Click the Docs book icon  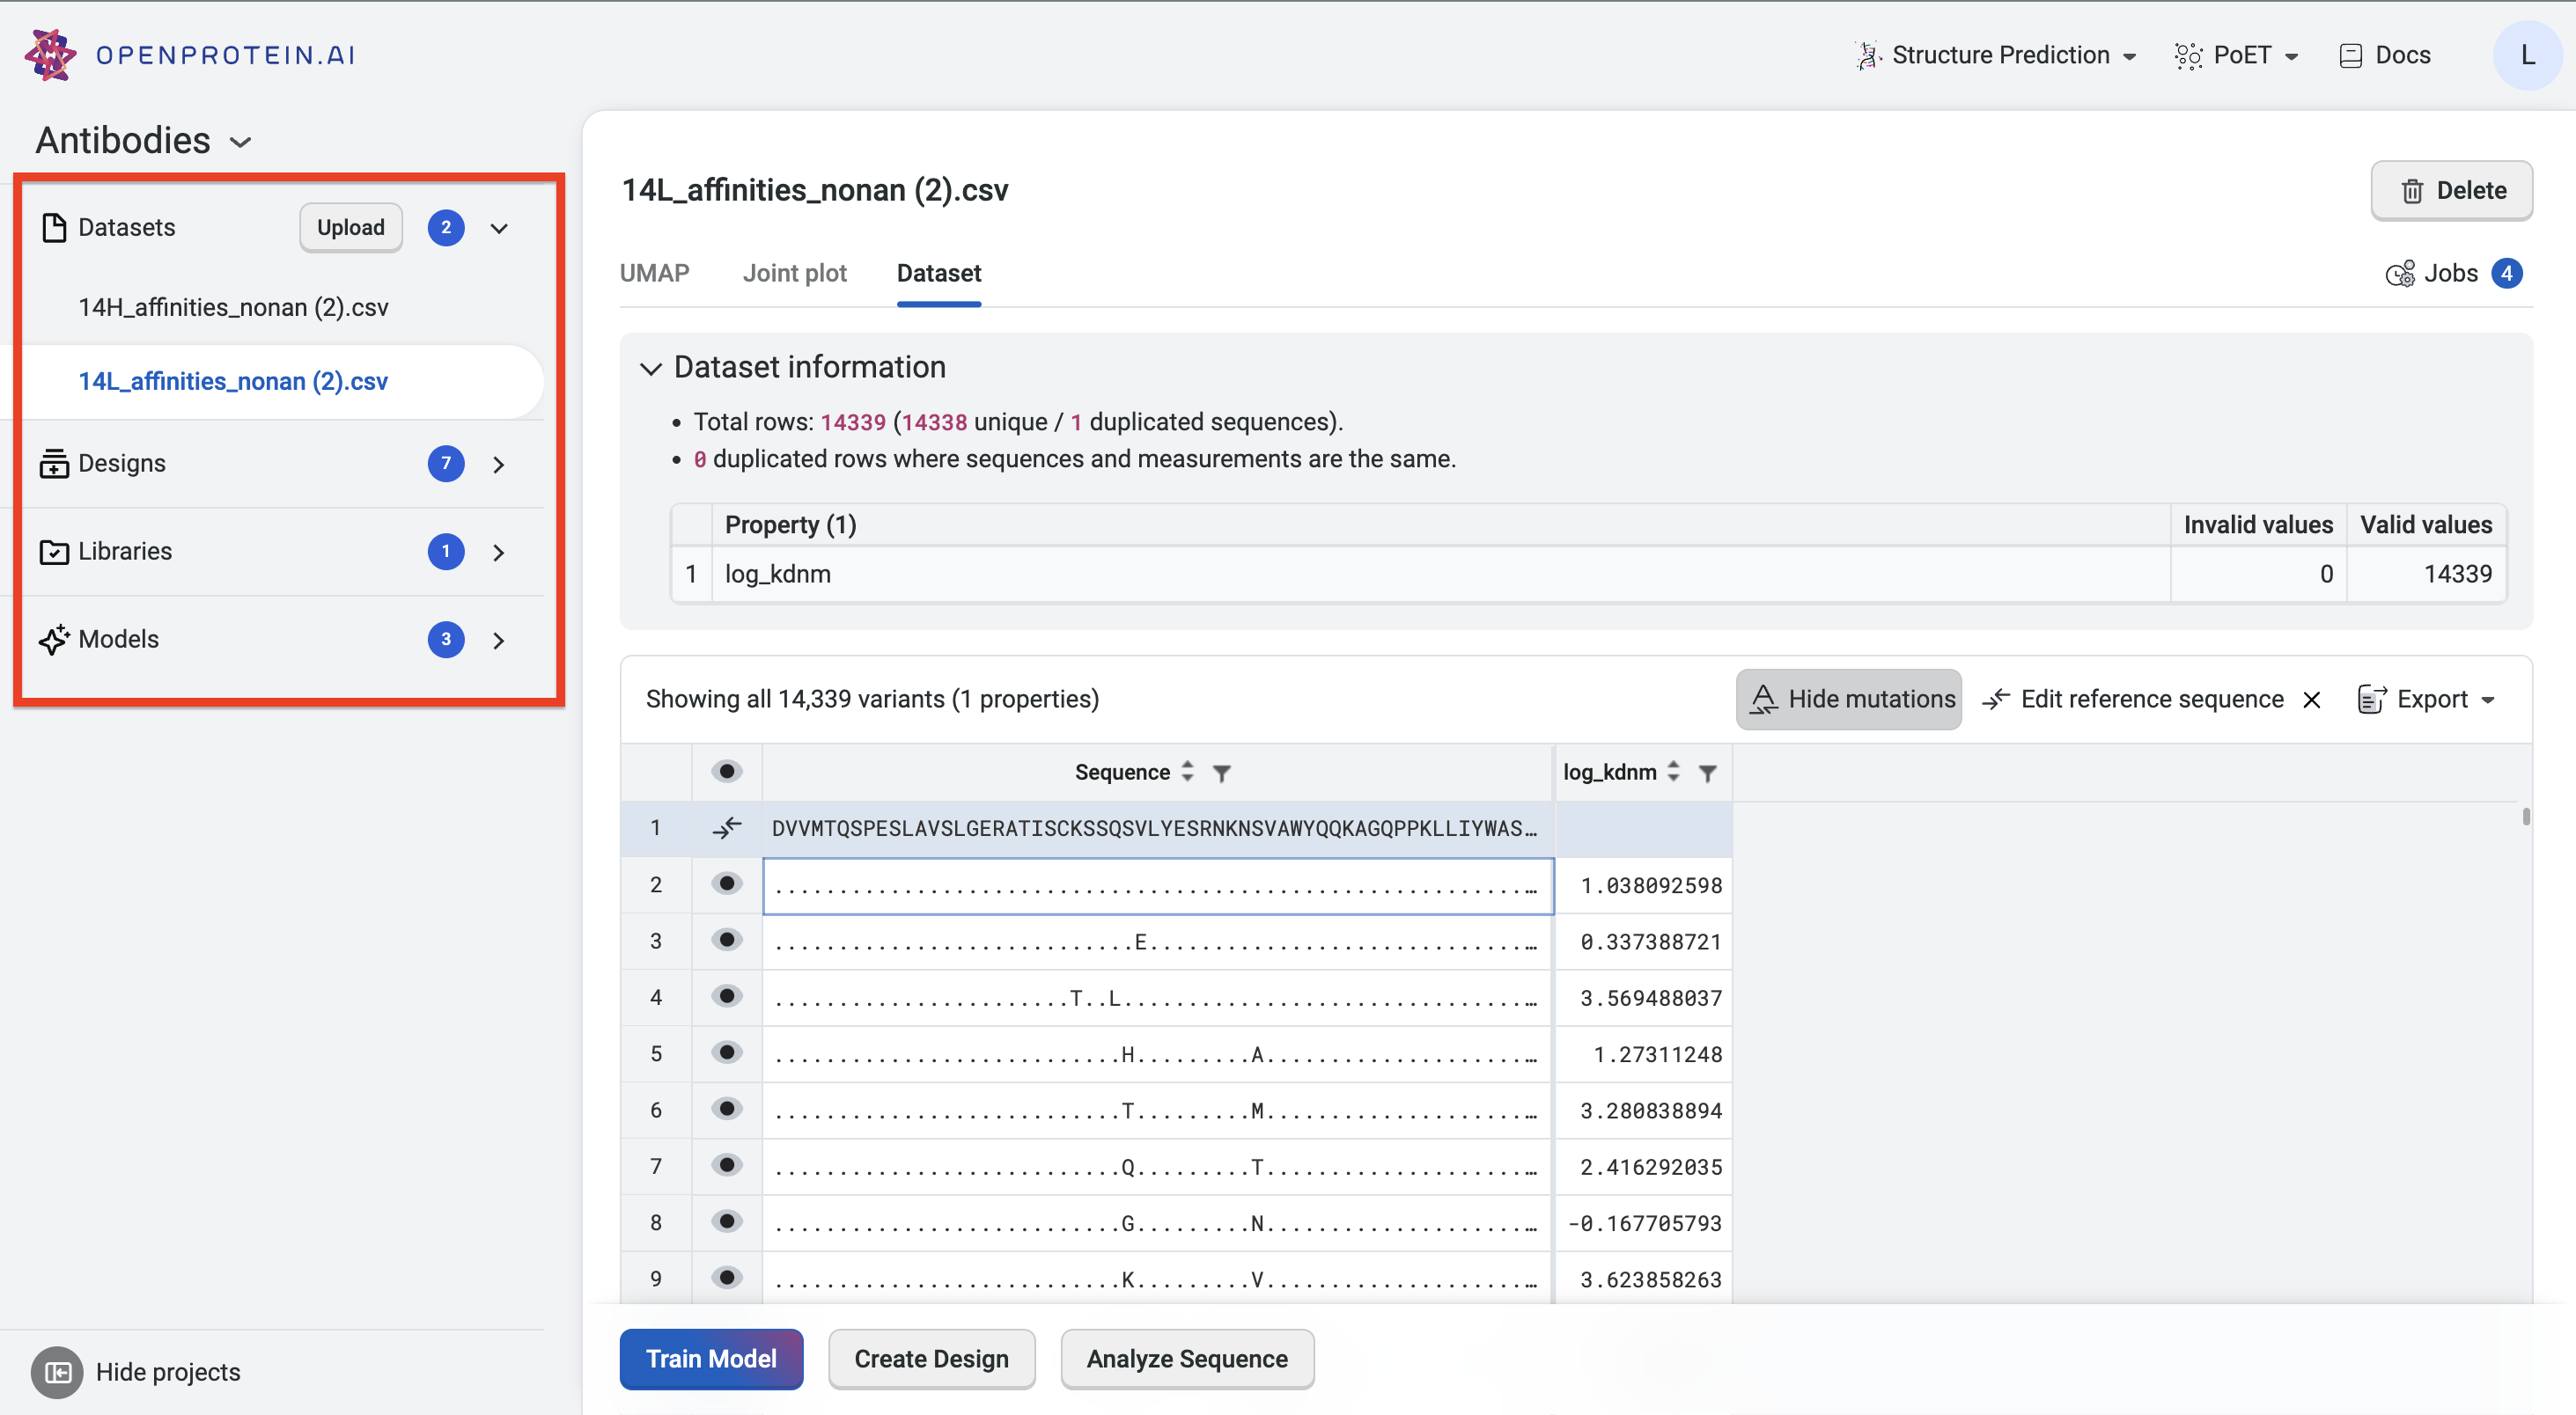click(x=2350, y=55)
